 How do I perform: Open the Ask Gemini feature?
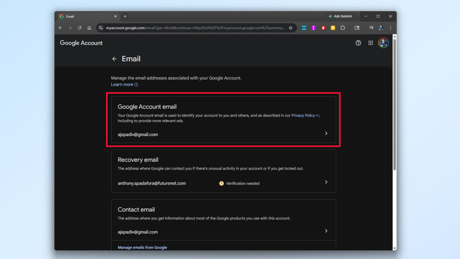click(x=341, y=16)
